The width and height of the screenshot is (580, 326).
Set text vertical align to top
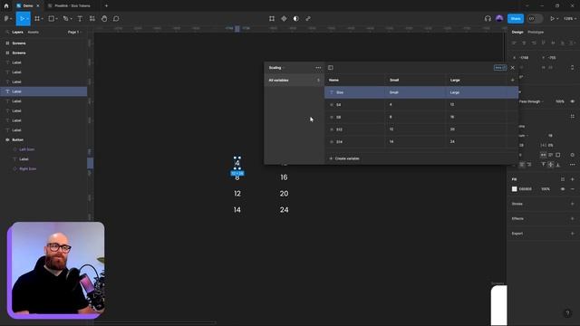click(x=544, y=165)
